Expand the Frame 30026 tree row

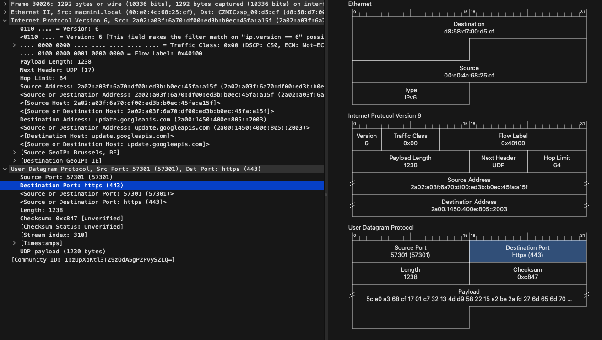pos(5,4)
